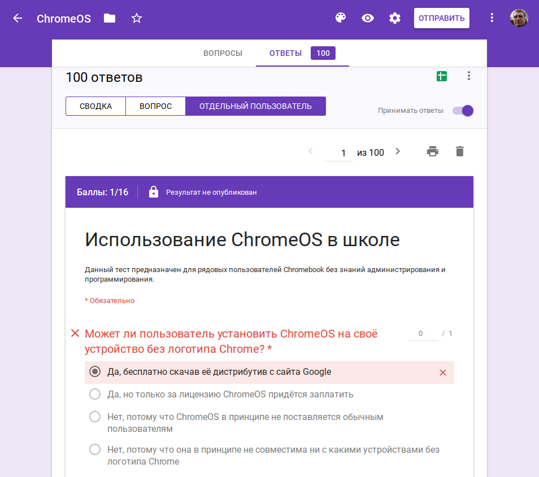Preview the form using the eye icon
This screenshot has width=539, height=477.
(367, 17)
